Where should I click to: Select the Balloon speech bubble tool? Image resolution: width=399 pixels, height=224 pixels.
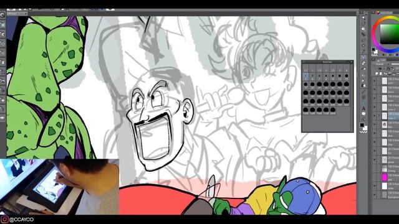(363, 113)
